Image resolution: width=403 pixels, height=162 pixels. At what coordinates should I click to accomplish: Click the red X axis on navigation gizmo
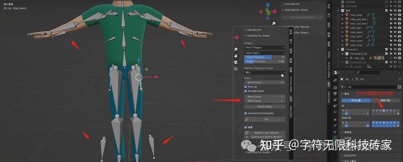(x=275, y=11)
